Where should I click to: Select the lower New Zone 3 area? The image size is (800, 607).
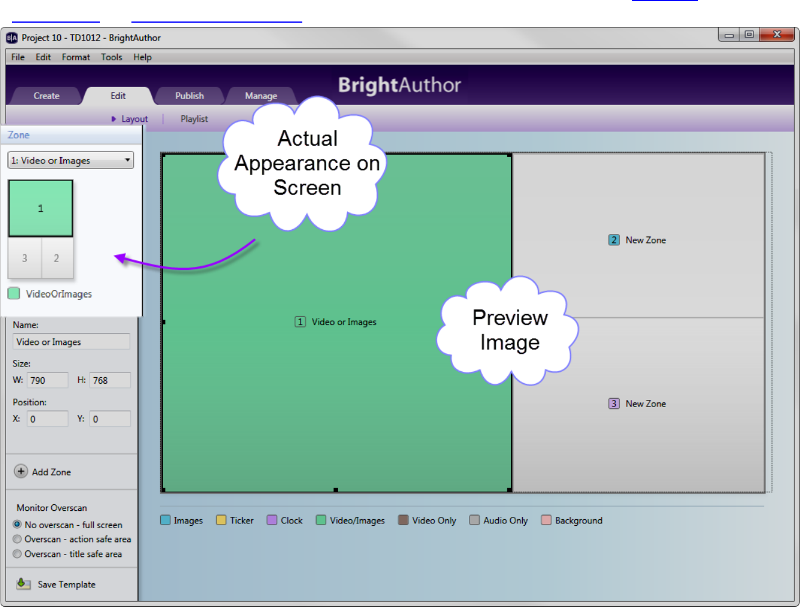pos(639,405)
